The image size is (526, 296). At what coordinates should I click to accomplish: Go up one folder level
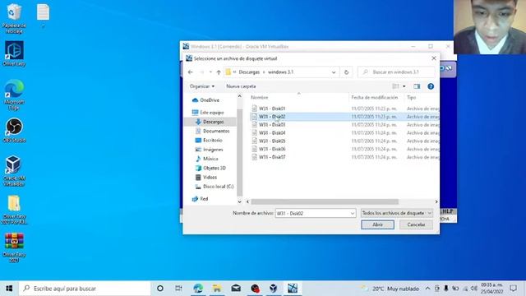click(219, 72)
